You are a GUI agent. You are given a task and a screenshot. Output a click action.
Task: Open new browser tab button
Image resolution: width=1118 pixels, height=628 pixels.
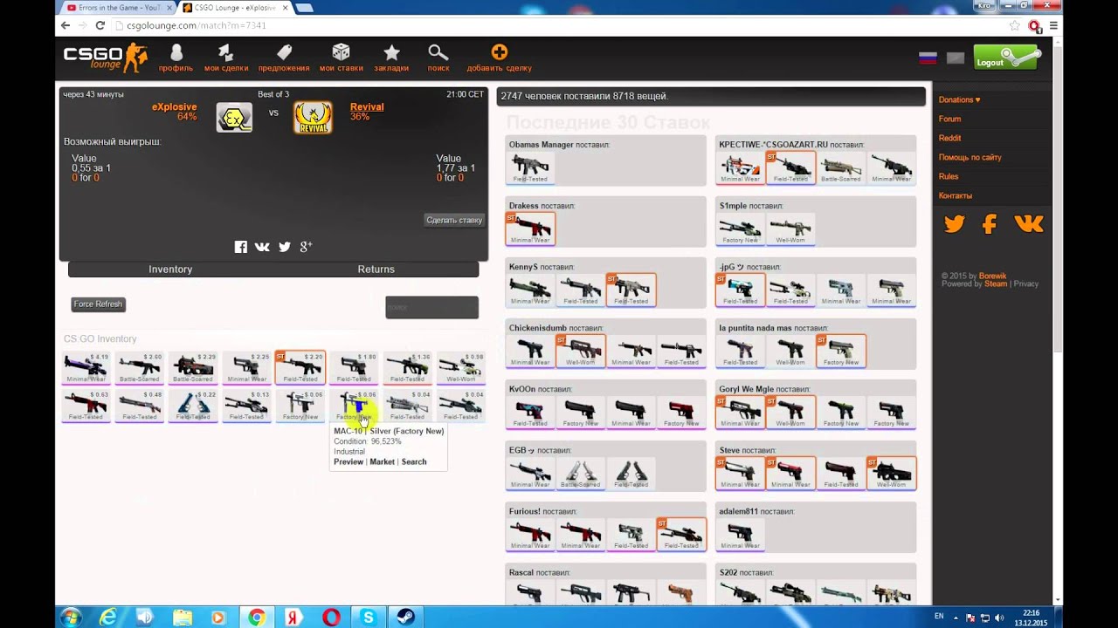point(303,8)
